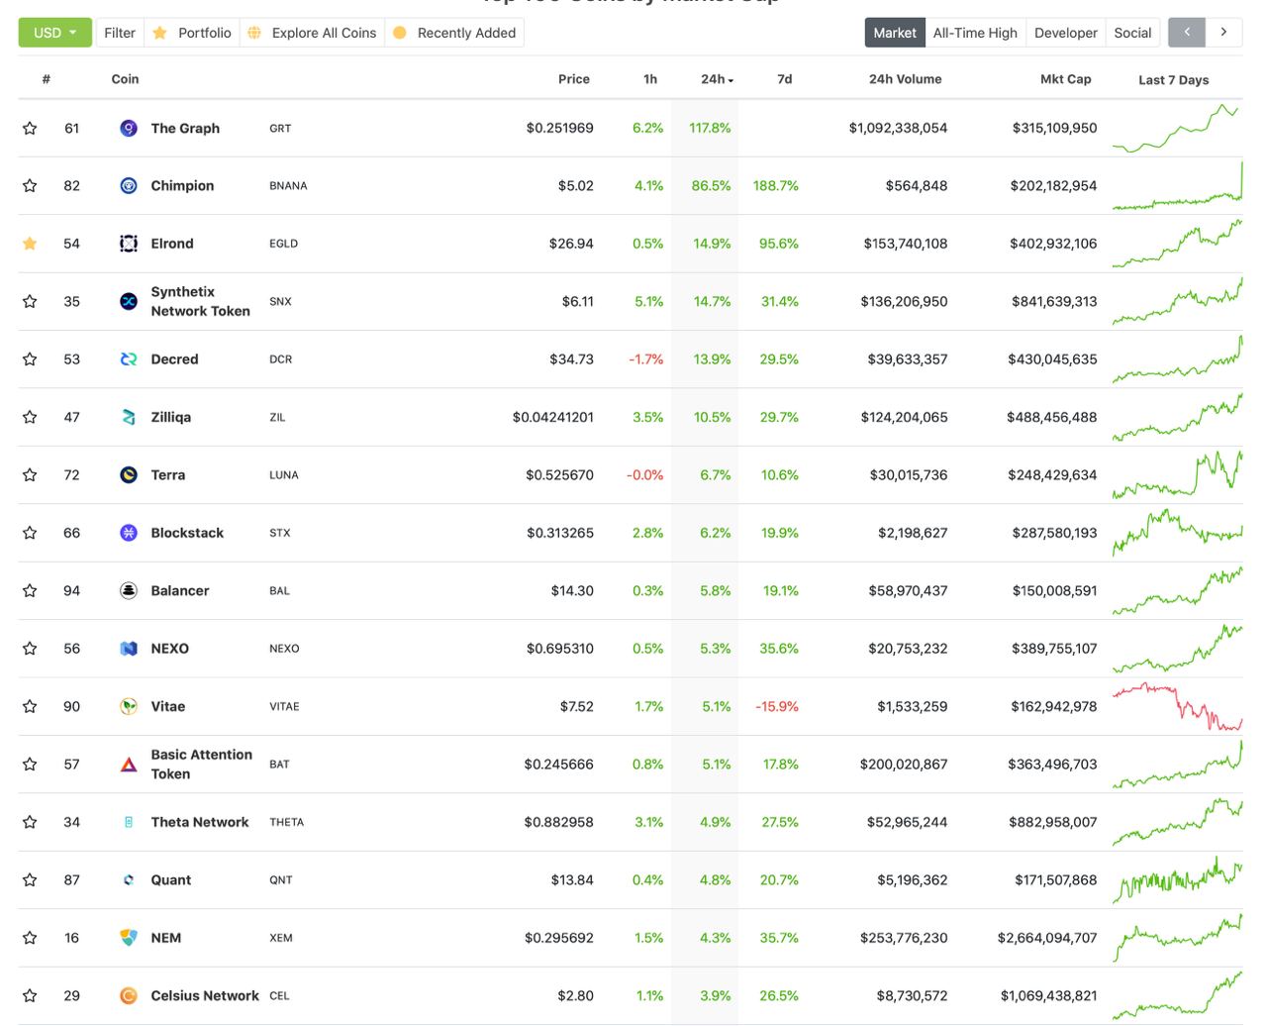Favorite Balancer with its star
This screenshot has width=1267, height=1026.
click(30, 590)
